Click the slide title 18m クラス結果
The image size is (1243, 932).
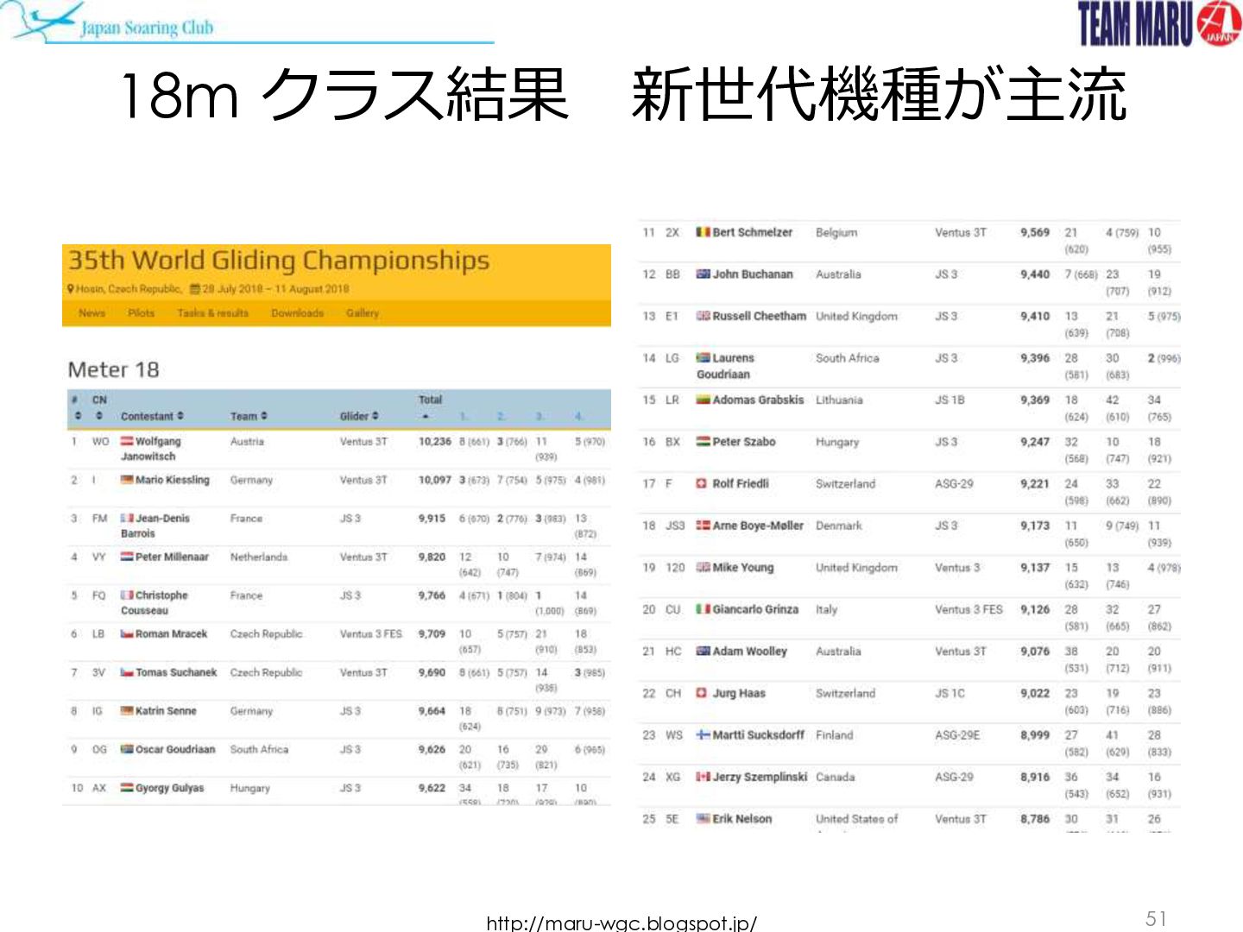344,95
